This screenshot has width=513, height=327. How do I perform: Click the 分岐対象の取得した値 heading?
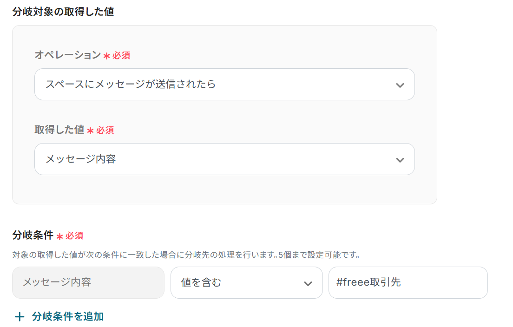[63, 12]
